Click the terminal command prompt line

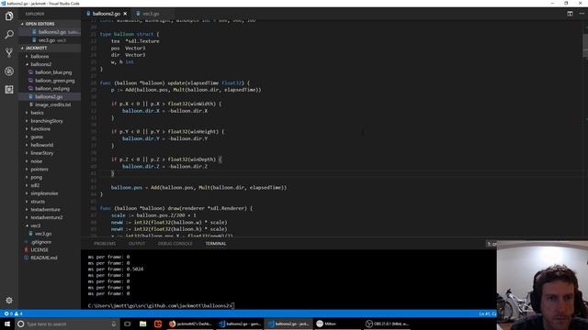162,305
